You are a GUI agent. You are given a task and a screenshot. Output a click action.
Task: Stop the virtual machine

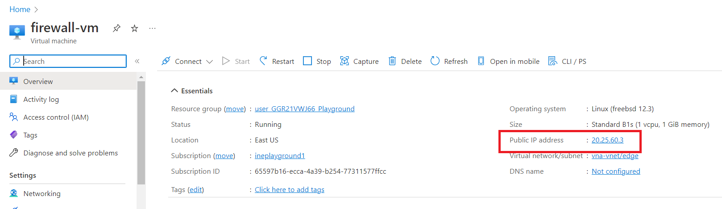tap(317, 61)
